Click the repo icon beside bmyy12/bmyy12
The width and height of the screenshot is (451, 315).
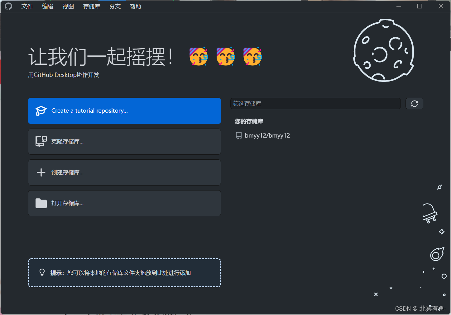pyautogui.click(x=239, y=136)
